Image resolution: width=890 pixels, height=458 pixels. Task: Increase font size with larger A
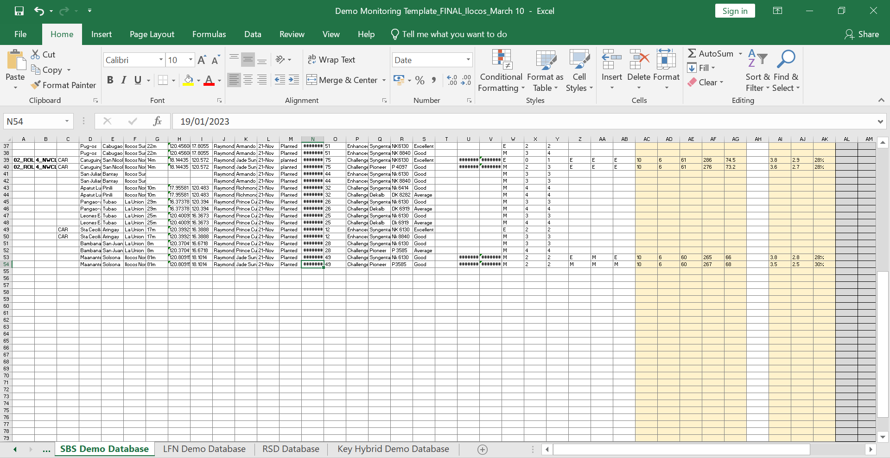click(202, 60)
